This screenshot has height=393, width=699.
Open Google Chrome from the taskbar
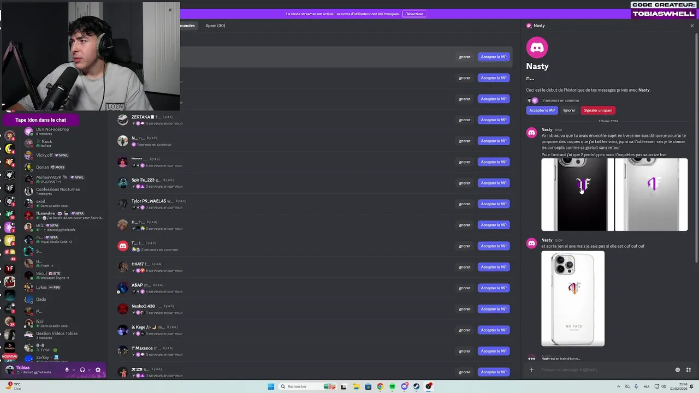pos(380,386)
